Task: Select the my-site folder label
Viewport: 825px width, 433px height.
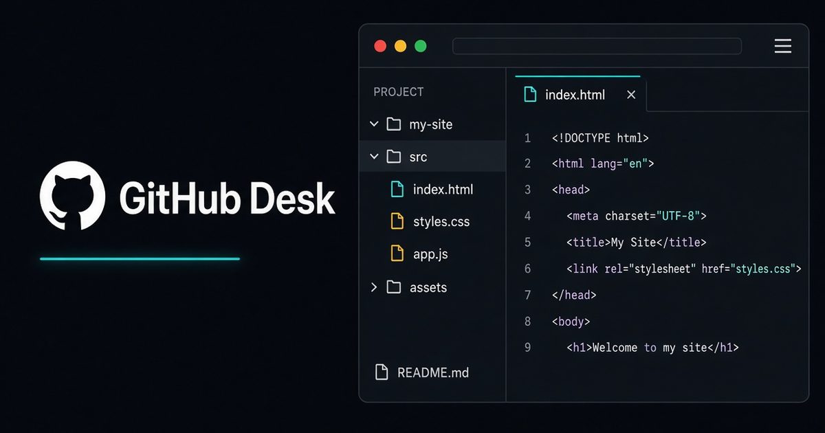Action: click(431, 124)
